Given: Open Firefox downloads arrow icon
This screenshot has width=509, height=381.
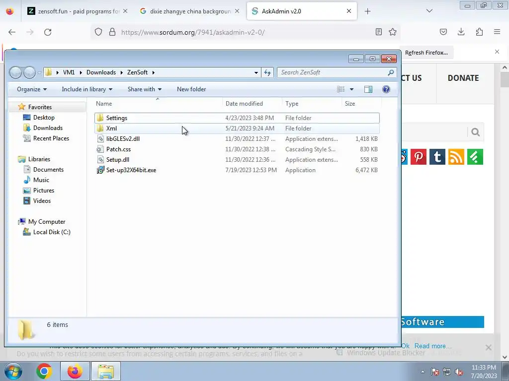Looking at the screenshot, I should pyautogui.click(x=461, y=32).
